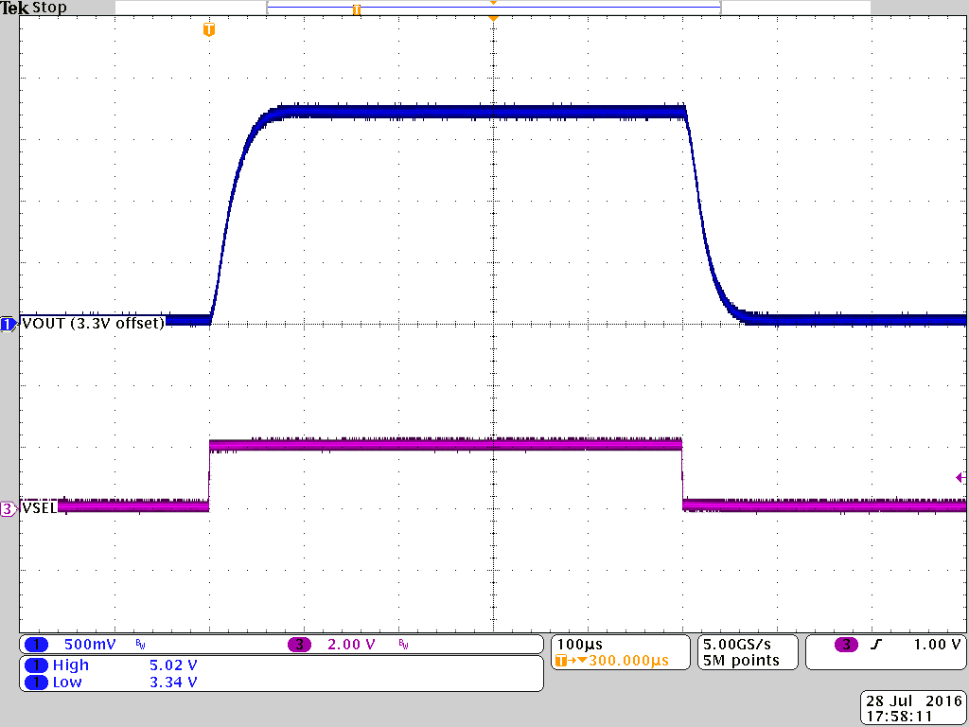Viewport: 969px width, 727px height.
Task: Open the 5M points record length readout
Action: pos(741,661)
